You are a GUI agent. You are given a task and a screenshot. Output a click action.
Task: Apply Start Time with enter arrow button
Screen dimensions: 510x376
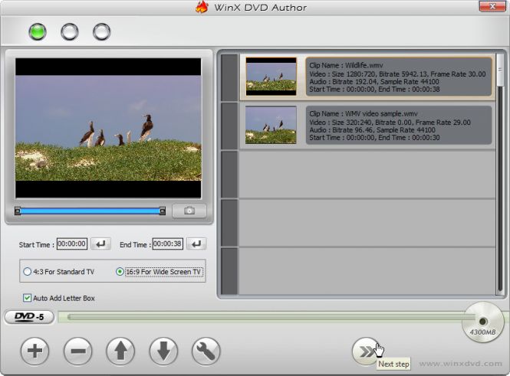click(100, 244)
